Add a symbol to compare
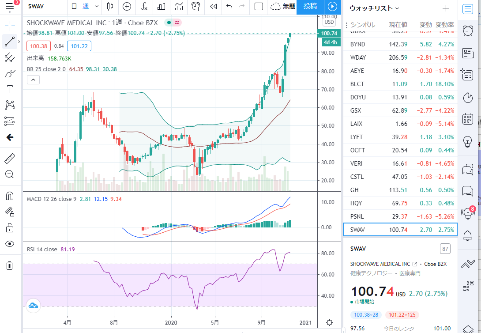The width and height of the screenshot is (481, 333). pos(127,6)
